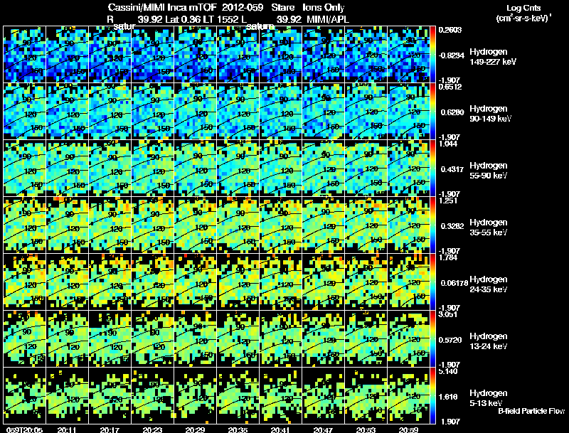Click the '0.5720' colorbar midpoint value

tap(451, 340)
